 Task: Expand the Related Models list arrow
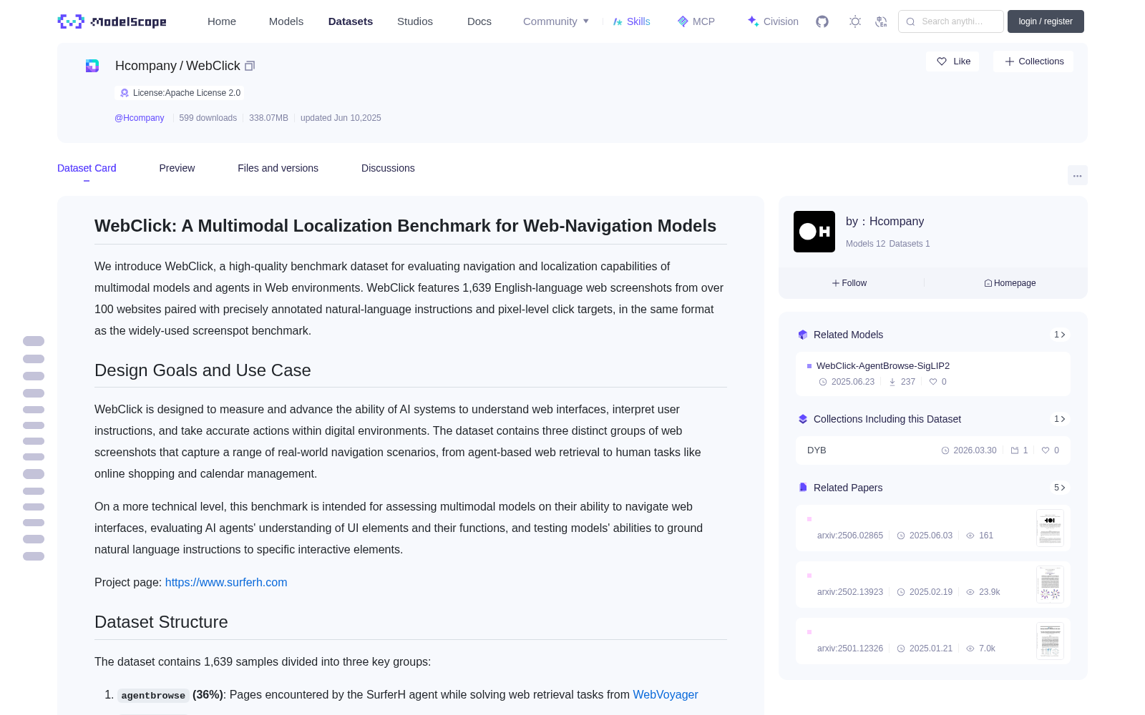(1060, 335)
